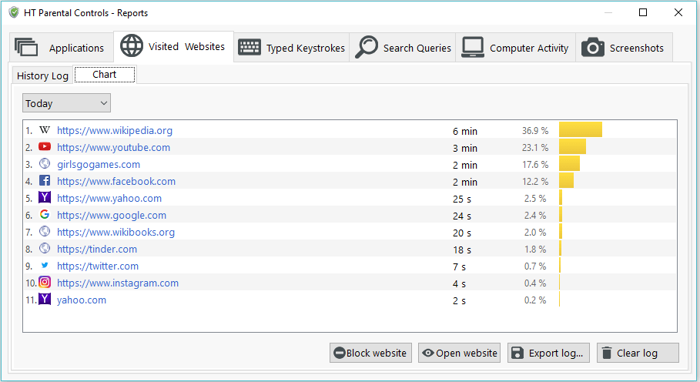This screenshot has height=382, width=700.
Task: Click the '24 s' duration for Google
Action: pyautogui.click(x=461, y=216)
